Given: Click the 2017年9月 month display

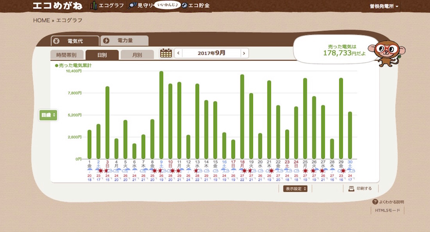Looking at the screenshot, I should tap(212, 53).
